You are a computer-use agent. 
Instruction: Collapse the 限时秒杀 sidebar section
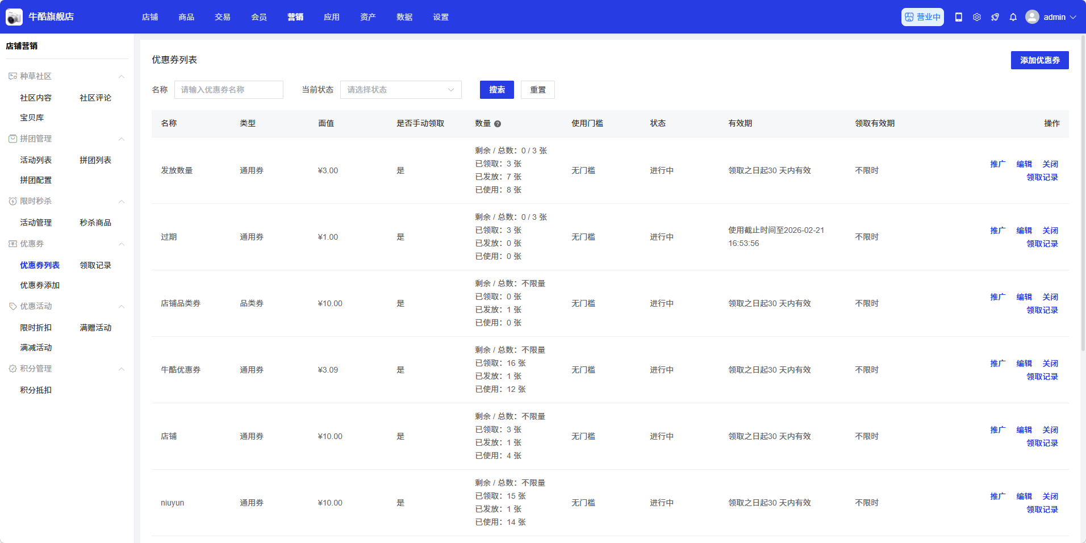click(x=121, y=201)
